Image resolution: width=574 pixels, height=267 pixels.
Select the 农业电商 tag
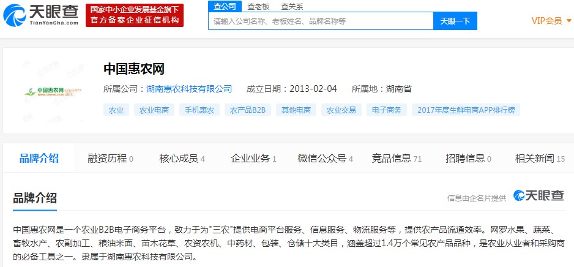tap(154, 110)
